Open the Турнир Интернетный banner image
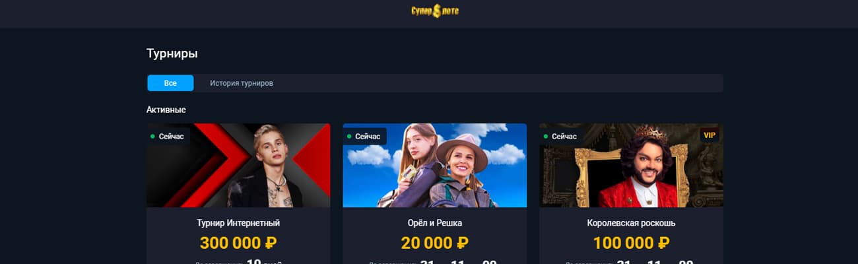The image size is (858, 264). pyautogui.click(x=238, y=166)
